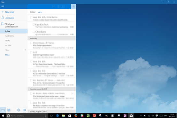The height and width of the screenshot is (118, 177).
Task: Tick the checkbox of the message just above the Sunday, August 2 header
Action: point(31,103)
